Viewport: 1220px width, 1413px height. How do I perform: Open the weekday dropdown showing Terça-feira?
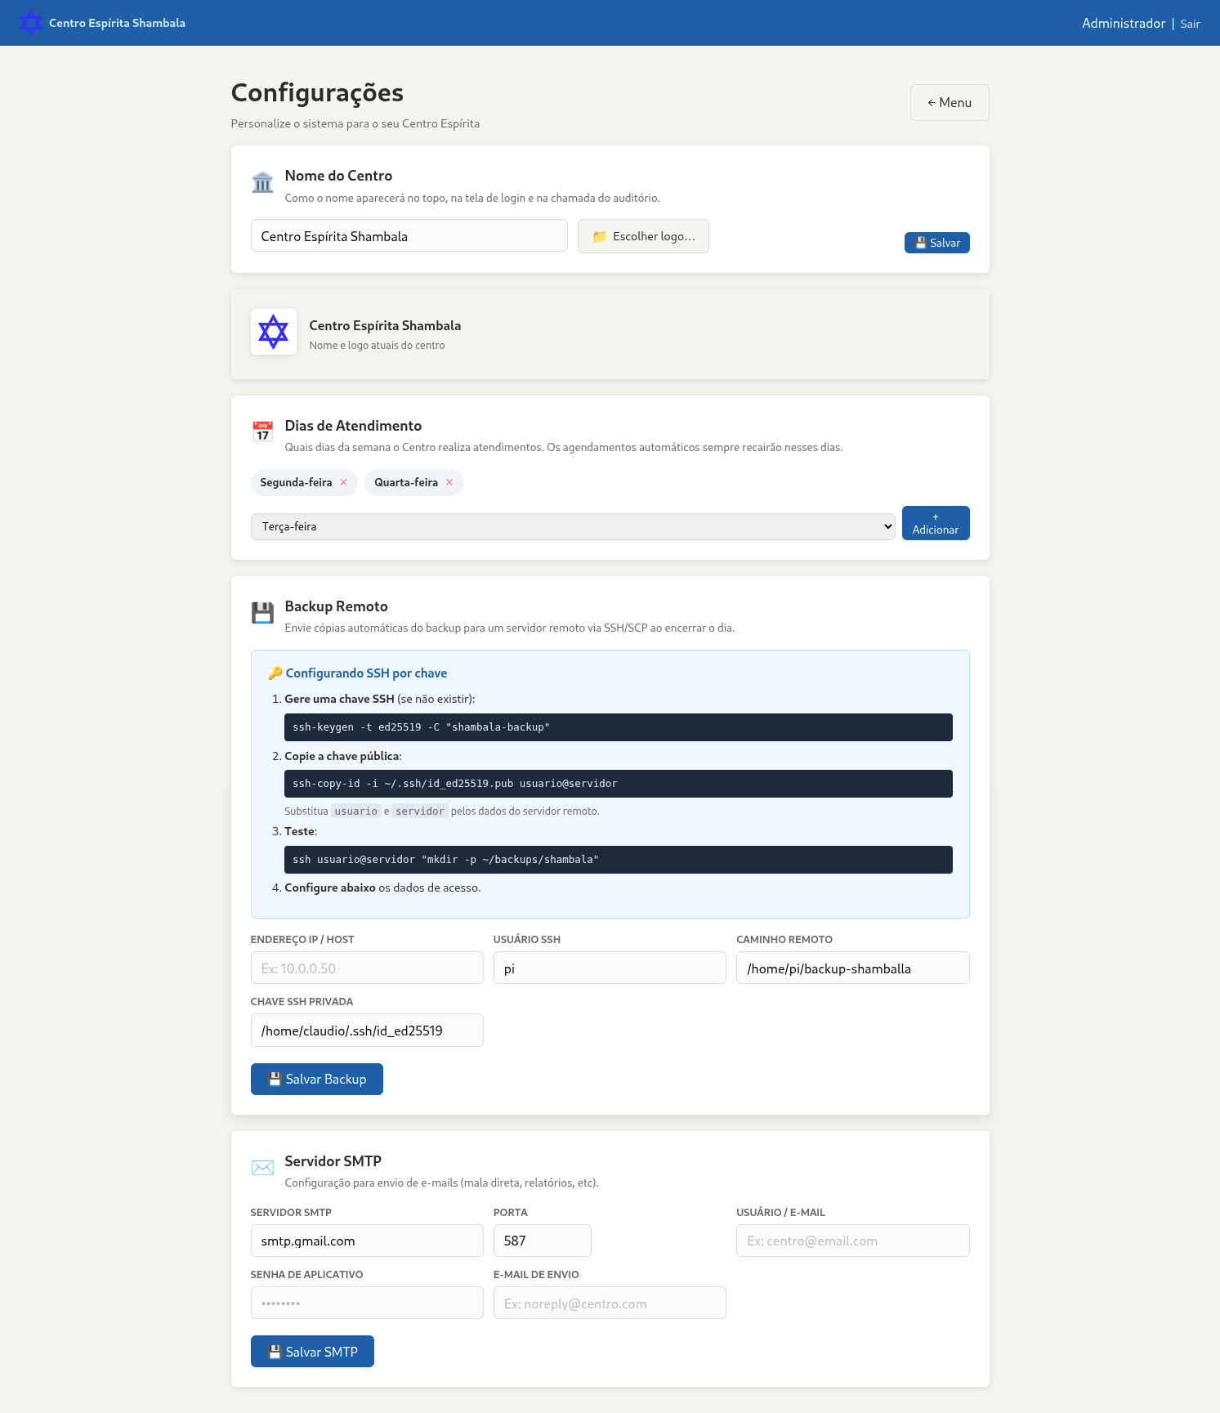(x=572, y=527)
